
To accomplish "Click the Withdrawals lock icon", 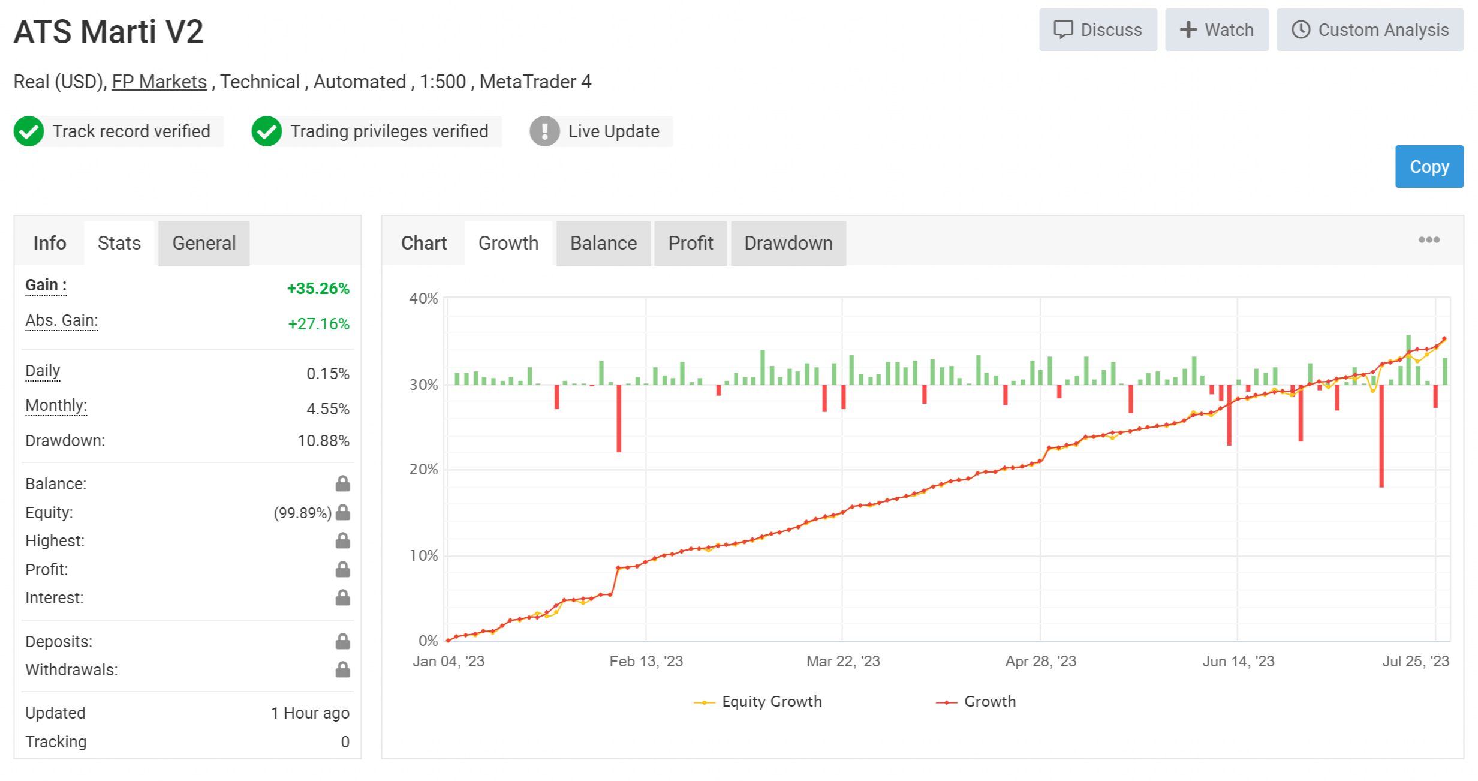I will (x=342, y=669).
